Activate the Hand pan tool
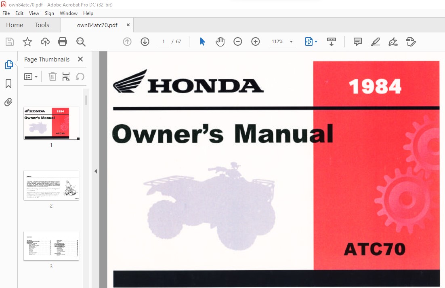The width and height of the screenshot is (445, 288). point(220,42)
